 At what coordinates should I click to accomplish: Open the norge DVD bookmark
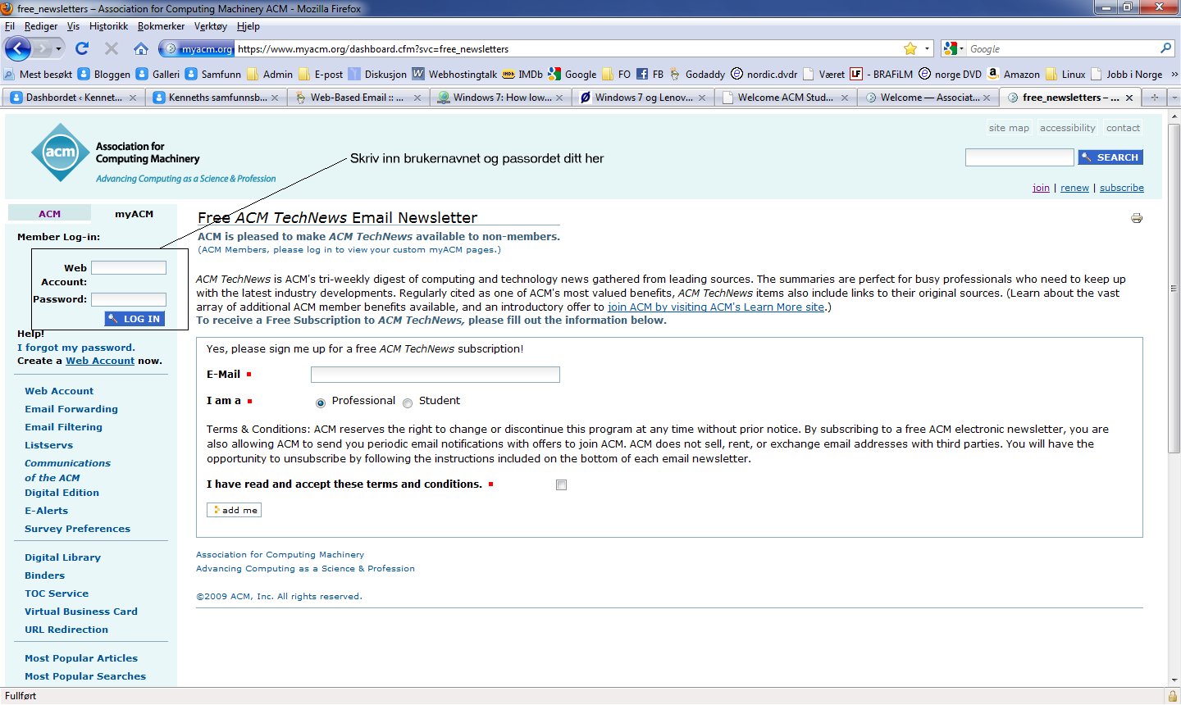point(950,74)
